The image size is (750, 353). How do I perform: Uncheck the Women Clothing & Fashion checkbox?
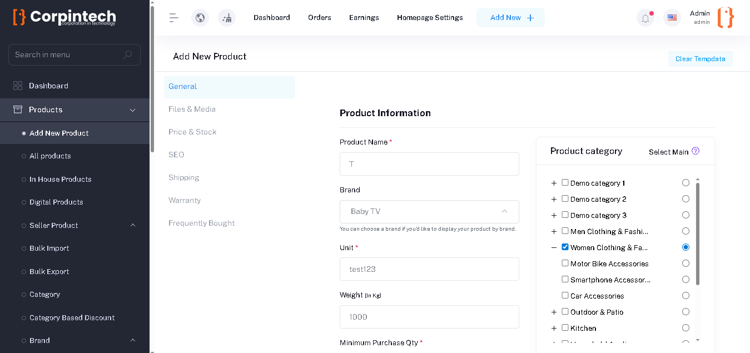(x=565, y=247)
